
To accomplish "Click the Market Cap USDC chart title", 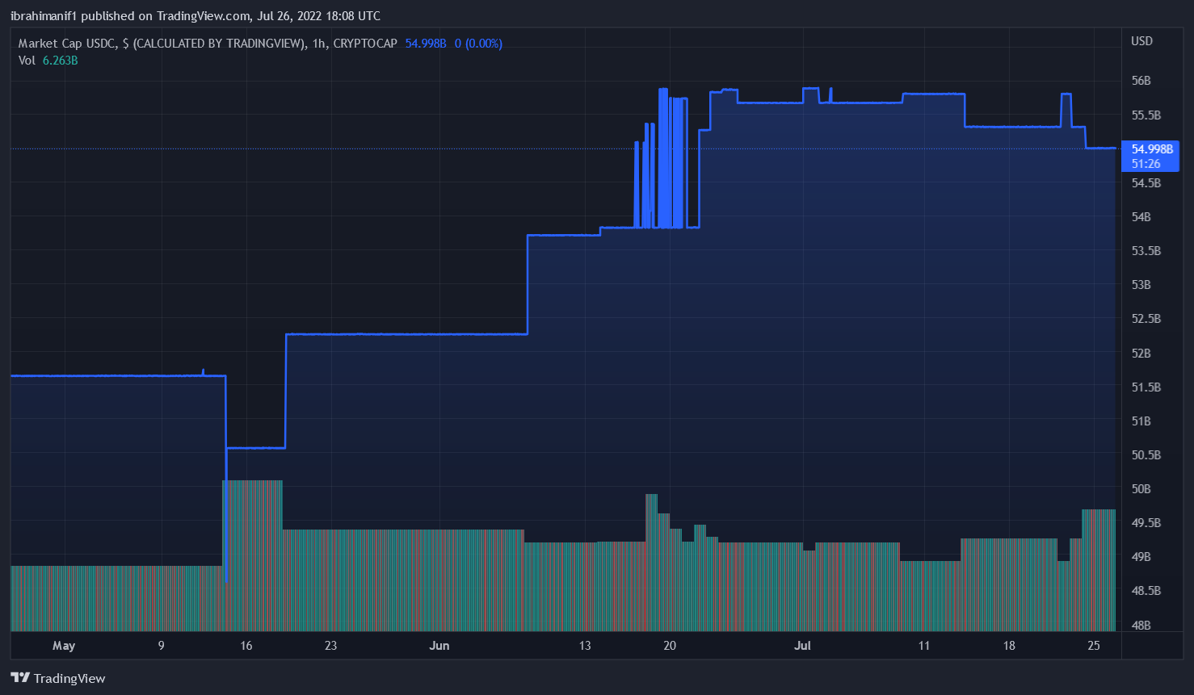I will pyautogui.click(x=162, y=44).
